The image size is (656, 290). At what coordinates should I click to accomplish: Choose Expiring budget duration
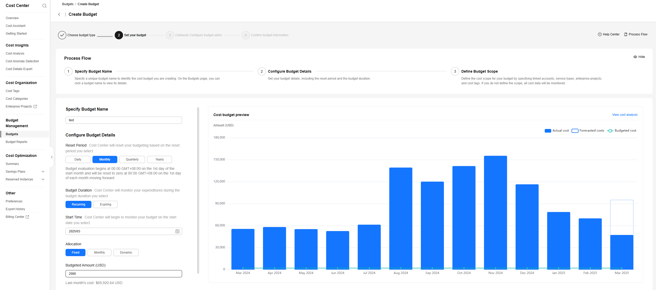pos(105,204)
